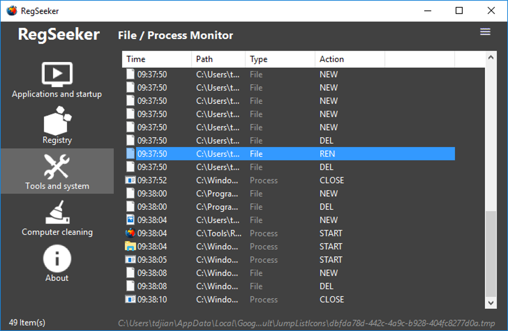Open Applications and startup section

57,80
